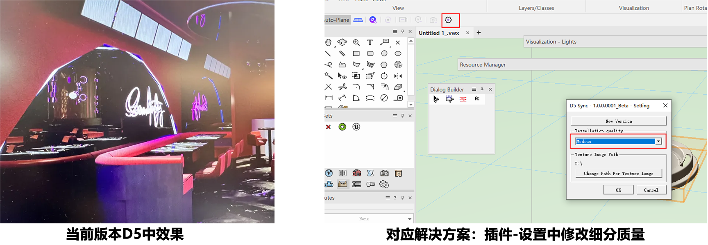Select the Fillet tool

[356, 87]
